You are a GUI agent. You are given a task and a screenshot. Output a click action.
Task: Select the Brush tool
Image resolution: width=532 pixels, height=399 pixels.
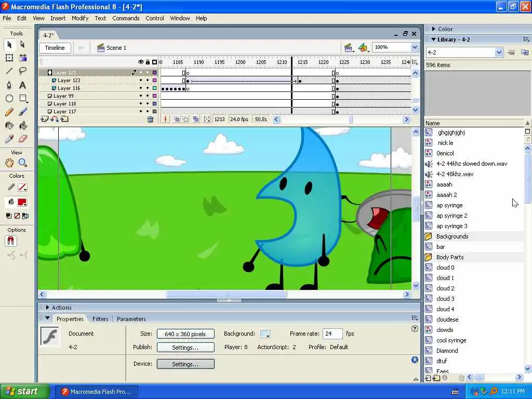[22, 112]
